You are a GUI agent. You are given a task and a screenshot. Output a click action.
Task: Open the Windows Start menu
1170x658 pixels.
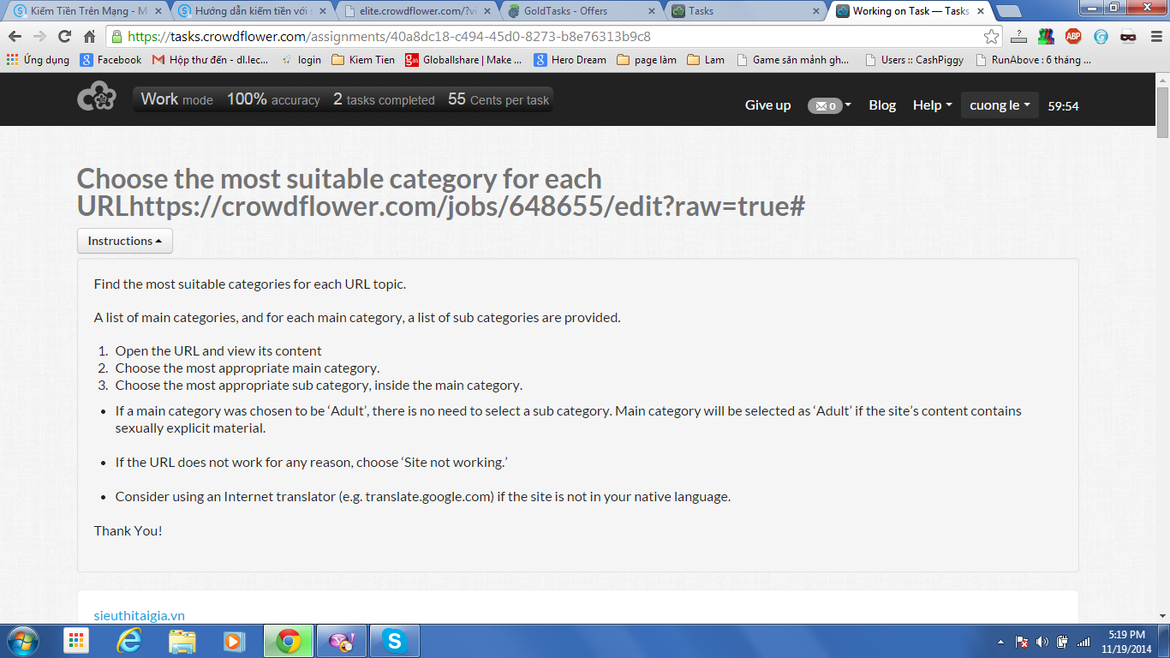pos(21,641)
